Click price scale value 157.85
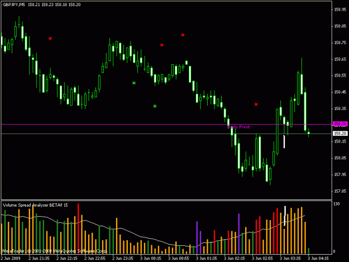 (340, 191)
